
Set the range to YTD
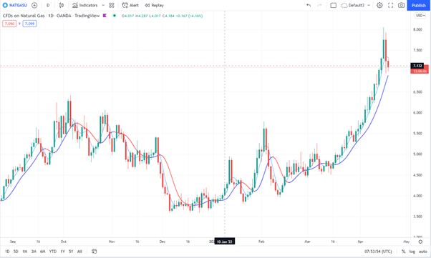tap(53, 252)
